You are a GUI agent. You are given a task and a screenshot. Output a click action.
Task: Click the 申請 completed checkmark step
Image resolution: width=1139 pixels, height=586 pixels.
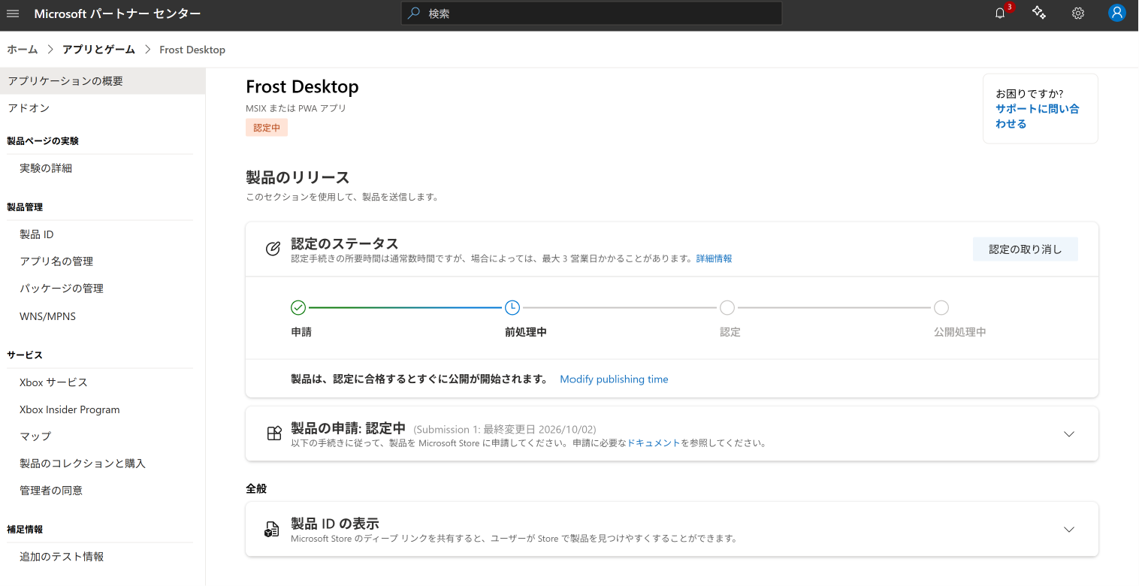[298, 307]
